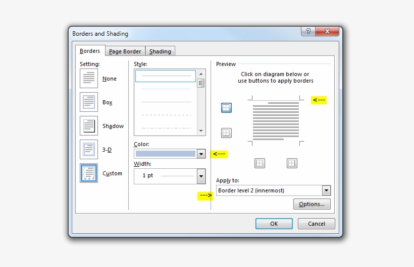
Task: Click the help question mark button
Action: 308,31
